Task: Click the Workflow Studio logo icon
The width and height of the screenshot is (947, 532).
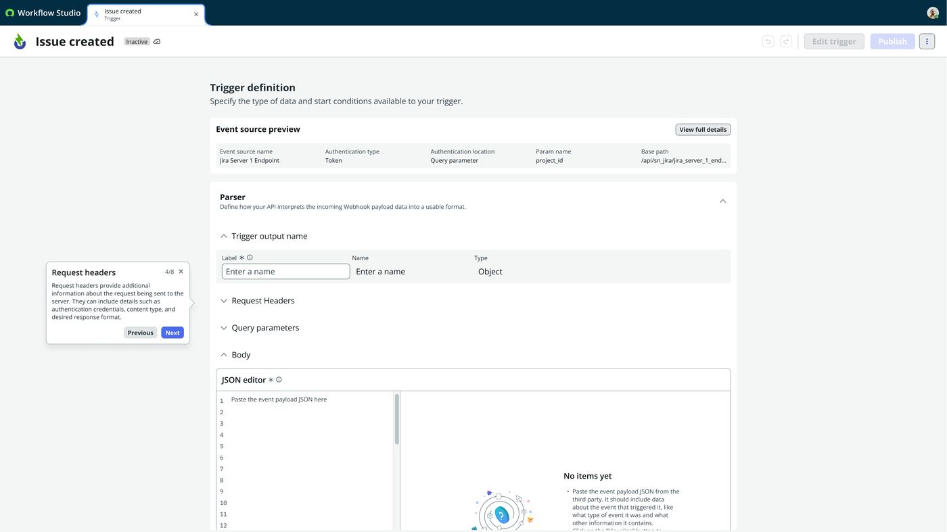Action: tap(9, 13)
